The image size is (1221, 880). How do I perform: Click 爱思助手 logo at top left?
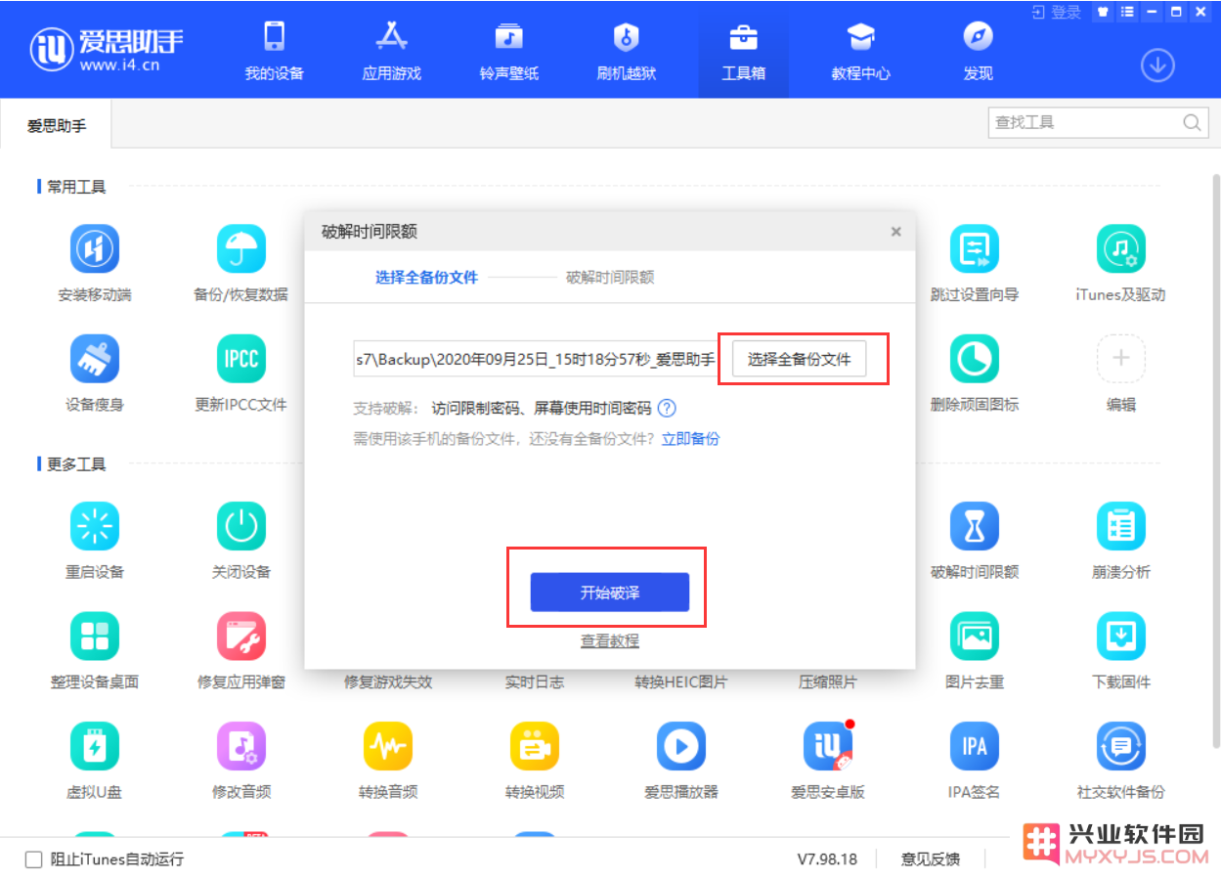coord(107,49)
